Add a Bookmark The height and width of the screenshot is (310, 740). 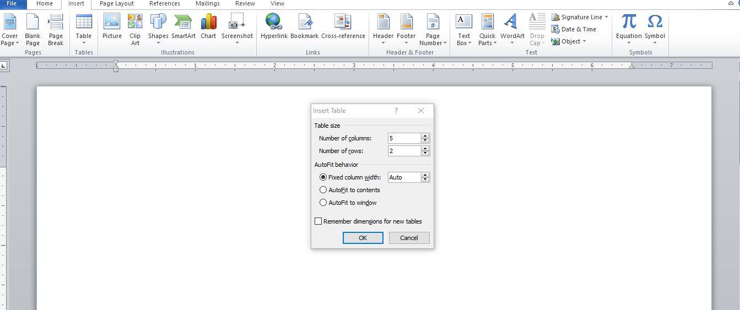[x=304, y=26]
